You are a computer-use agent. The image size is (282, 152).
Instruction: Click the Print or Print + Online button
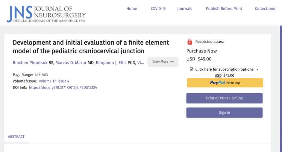pyautogui.click(x=224, y=98)
